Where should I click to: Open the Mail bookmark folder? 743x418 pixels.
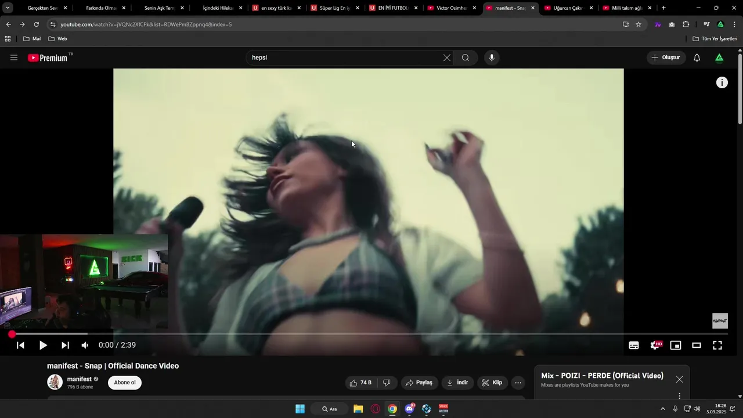click(32, 39)
